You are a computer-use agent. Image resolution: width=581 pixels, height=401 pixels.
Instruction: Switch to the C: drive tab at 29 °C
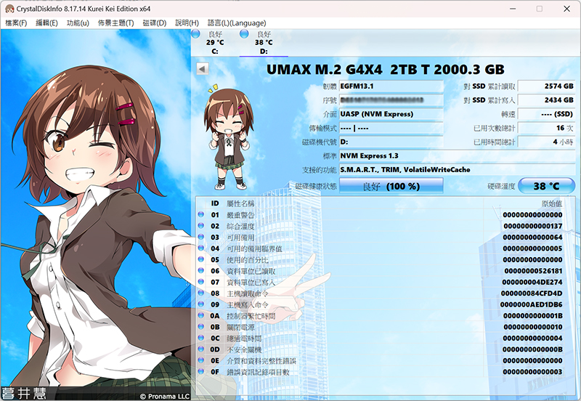point(215,43)
